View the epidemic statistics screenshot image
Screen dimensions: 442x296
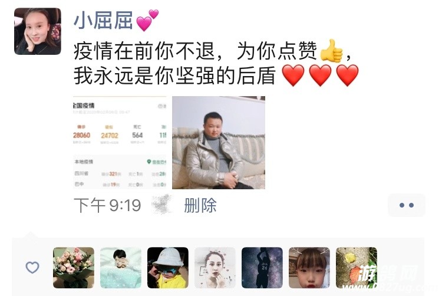[120, 143]
